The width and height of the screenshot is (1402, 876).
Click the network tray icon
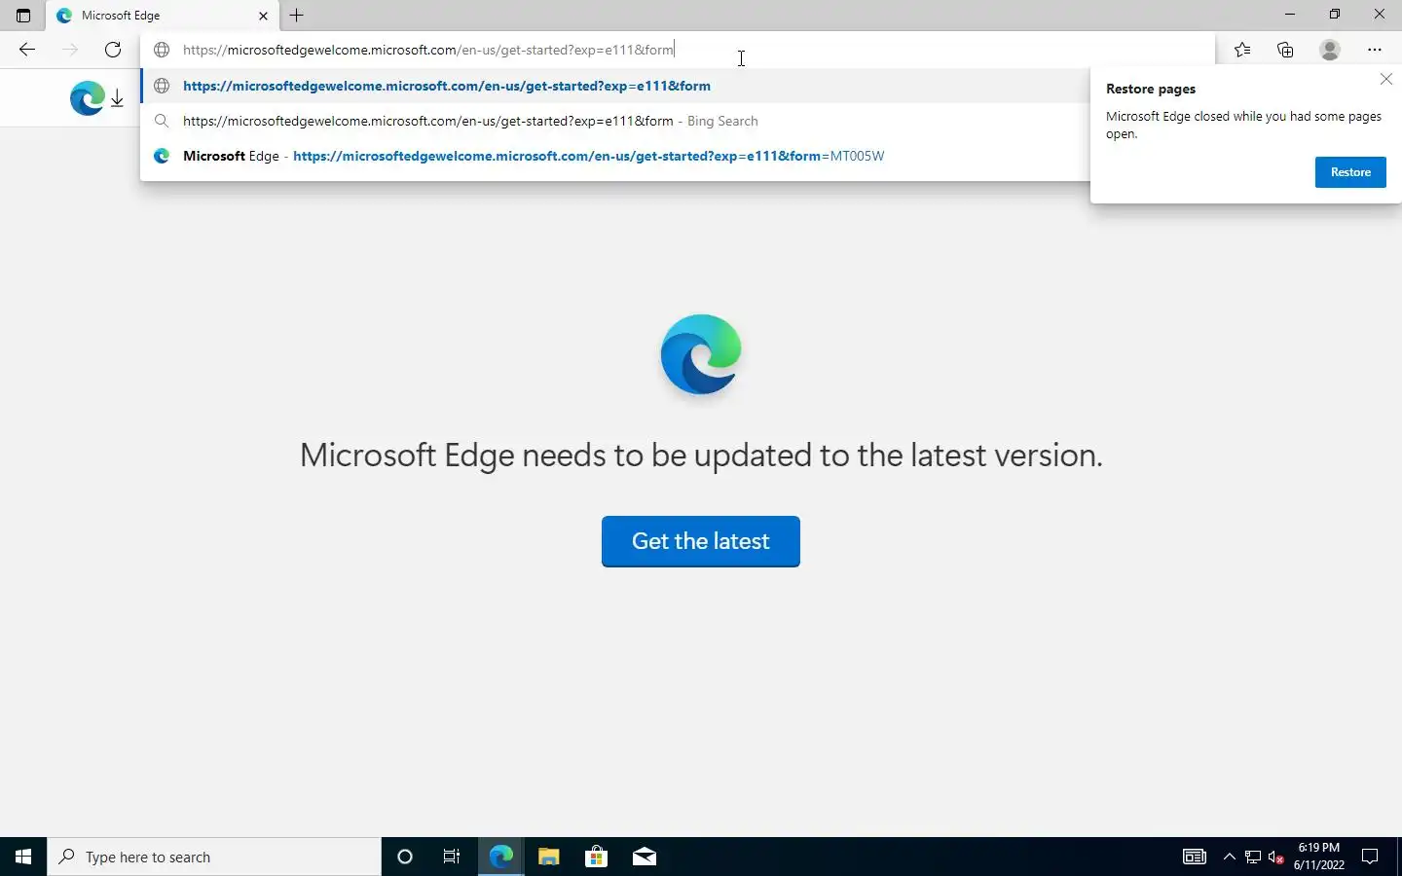click(1253, 857)
